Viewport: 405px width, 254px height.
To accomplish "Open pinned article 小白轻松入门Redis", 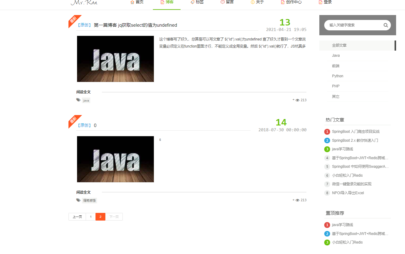I will click(x=347, y=242).
